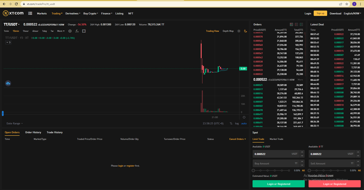Viewport: 364px width, 190px height.
Task: Increase Buy Amount with up stepper
Action: [x=302, y=162]
